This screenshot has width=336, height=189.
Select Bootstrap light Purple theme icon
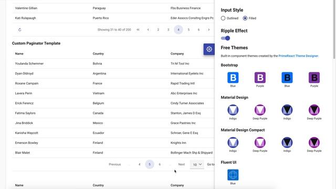[260, 78]
